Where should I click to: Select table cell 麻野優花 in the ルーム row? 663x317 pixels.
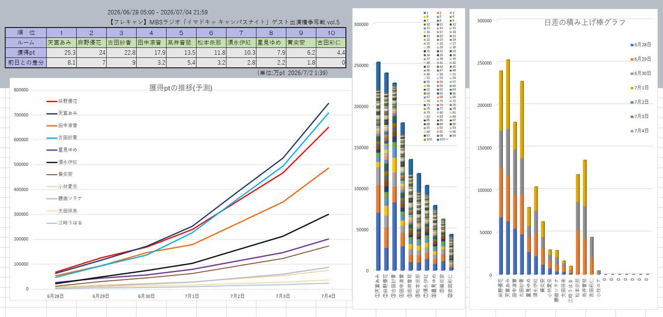(x=91, y=42)
